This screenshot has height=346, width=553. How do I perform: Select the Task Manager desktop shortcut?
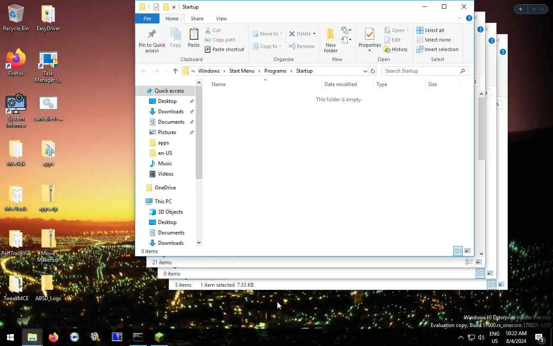click(48, 67)
